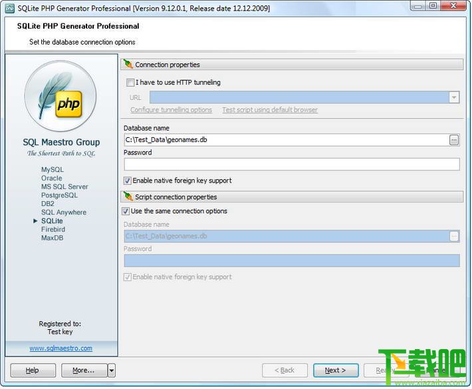Click the app icon in title bar
The image size is (472, 389).
pos(9,8)
